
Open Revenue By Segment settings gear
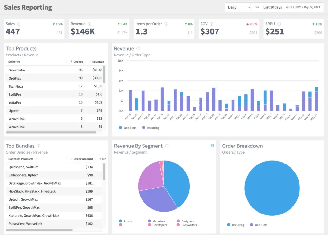(x=212, y=146)
